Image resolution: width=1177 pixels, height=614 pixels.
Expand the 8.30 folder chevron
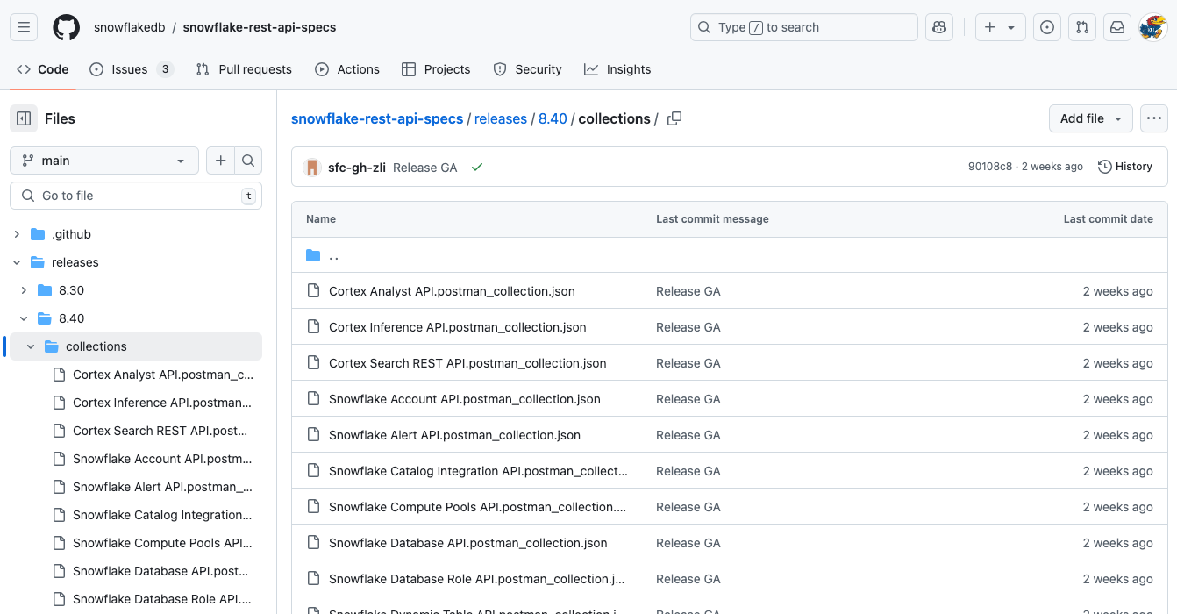point(24,290)
